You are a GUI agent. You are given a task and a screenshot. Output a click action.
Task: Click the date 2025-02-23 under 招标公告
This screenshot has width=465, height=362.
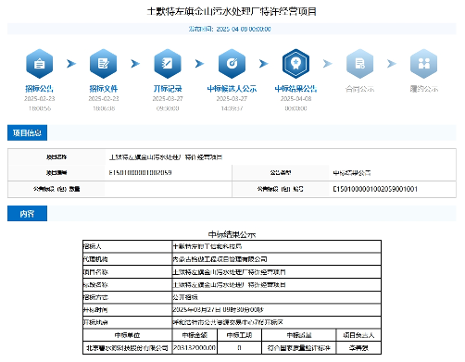(x=40, y=99)
